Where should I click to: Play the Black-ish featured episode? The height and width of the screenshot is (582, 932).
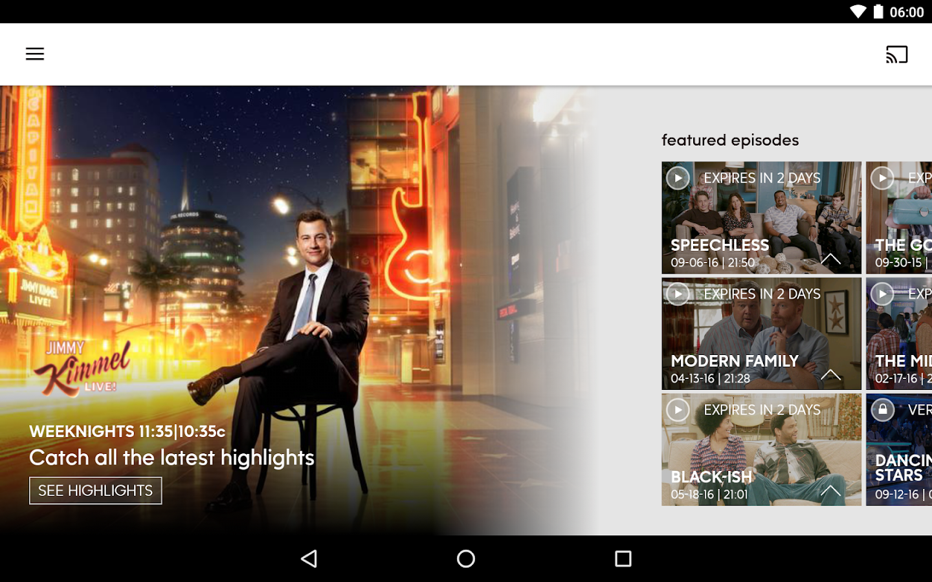pyautogui.click(x=678, y=410)
